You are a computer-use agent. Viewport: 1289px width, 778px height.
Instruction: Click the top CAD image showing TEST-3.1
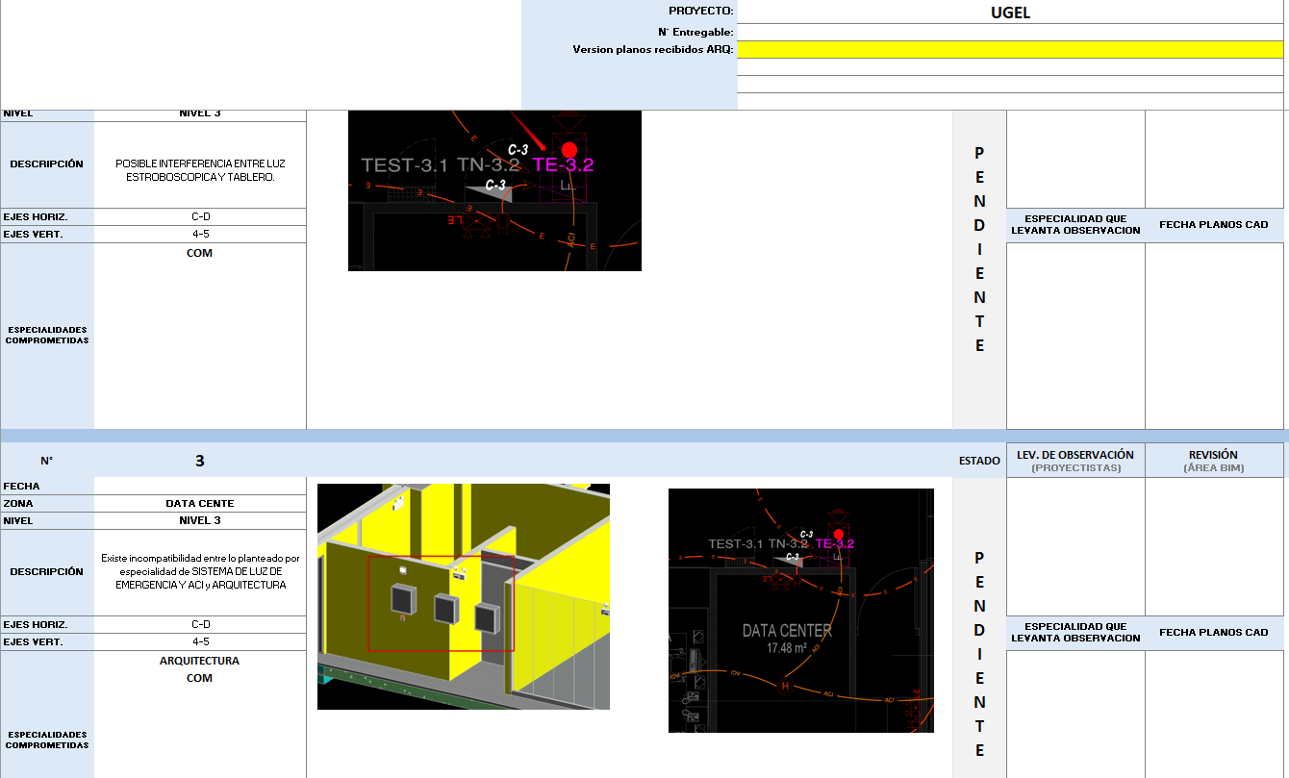494,190
